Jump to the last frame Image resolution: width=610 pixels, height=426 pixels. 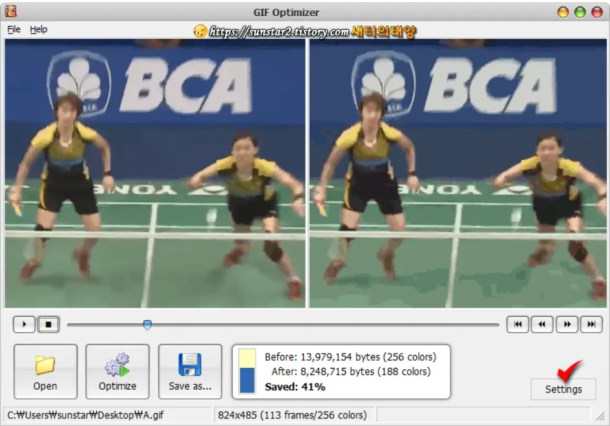591,324
